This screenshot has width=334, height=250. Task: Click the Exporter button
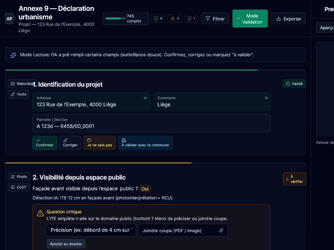click(x=288, y=19)
